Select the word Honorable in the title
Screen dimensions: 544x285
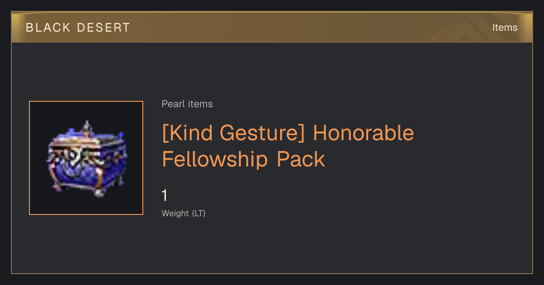tap(364, 133)
